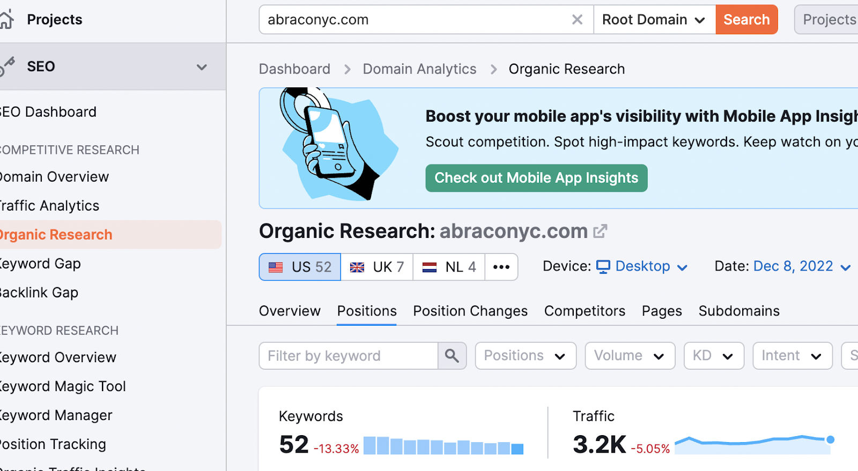The width and height of the screenshot is (858, 471).
Task: Open Keyword Gap in sidebar
Action: pos(40,264)
